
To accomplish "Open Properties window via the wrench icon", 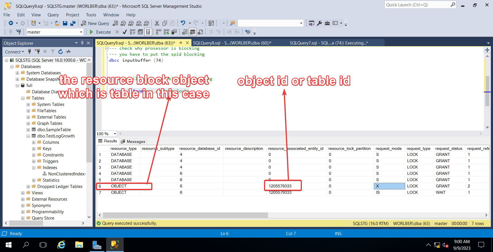I will click(x=319, y=23).
